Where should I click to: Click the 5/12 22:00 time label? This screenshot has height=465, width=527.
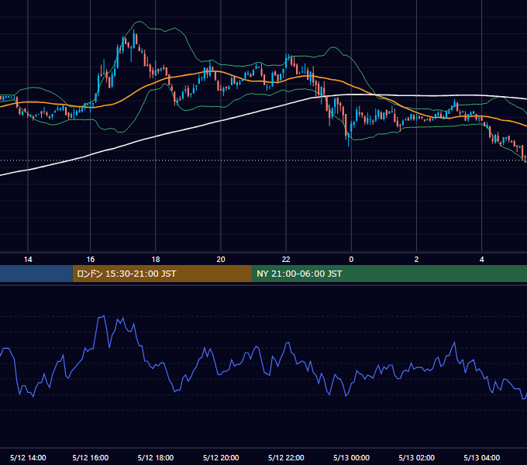coord(286,457)
